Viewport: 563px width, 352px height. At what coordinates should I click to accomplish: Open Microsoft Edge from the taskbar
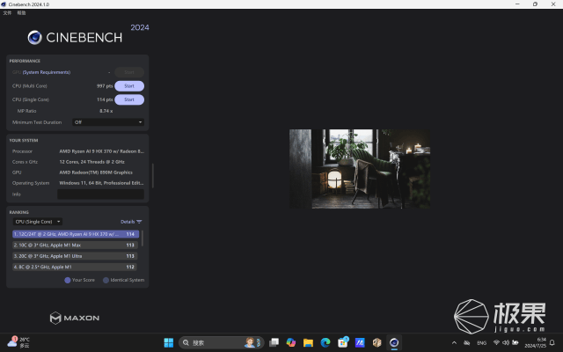325,342
